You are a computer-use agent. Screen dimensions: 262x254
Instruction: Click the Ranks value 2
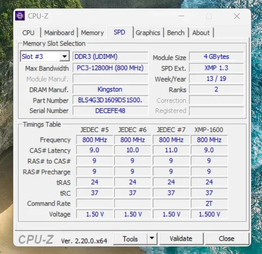(216, 89)
